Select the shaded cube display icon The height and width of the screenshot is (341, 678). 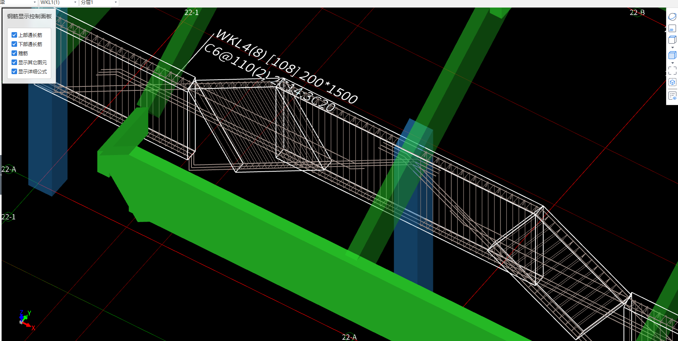coord(672,55)
